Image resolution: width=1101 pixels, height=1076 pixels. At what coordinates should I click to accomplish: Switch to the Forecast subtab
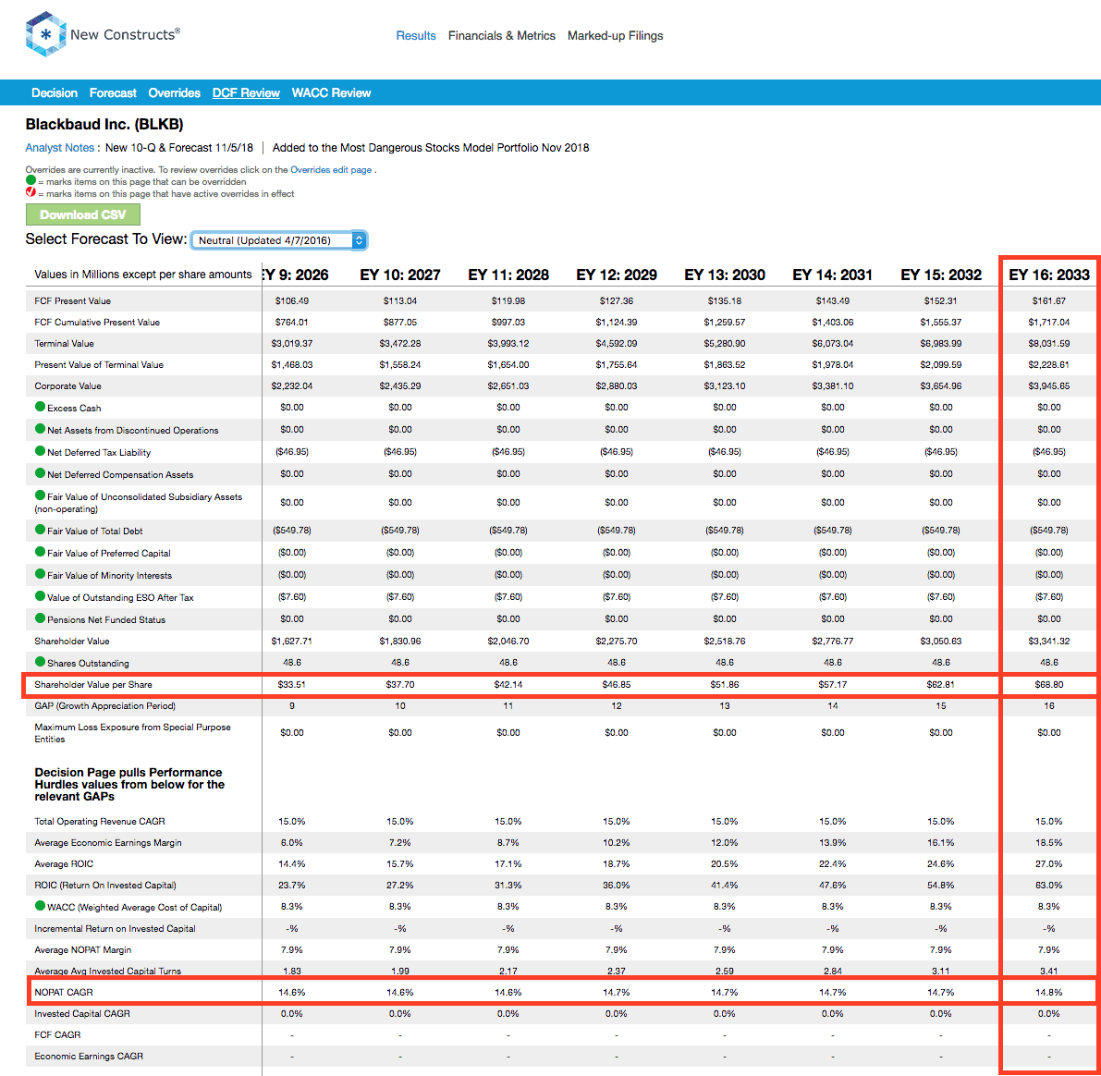(x=113, y=92)
